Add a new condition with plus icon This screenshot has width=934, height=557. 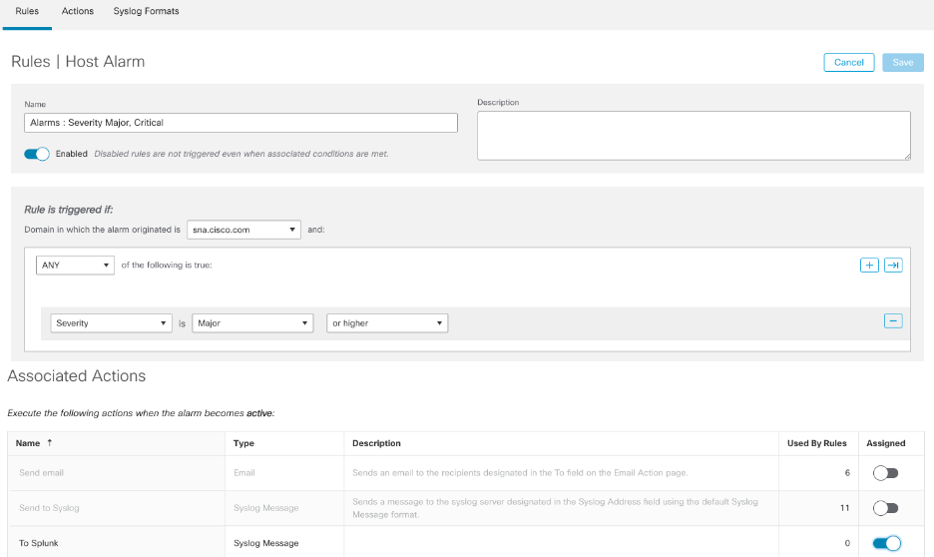869,266
